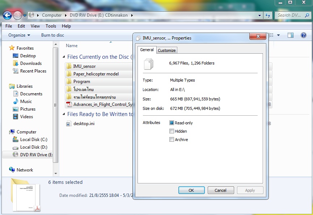
Task: Open the Organize dropdown menu
Action: [19, 35]
